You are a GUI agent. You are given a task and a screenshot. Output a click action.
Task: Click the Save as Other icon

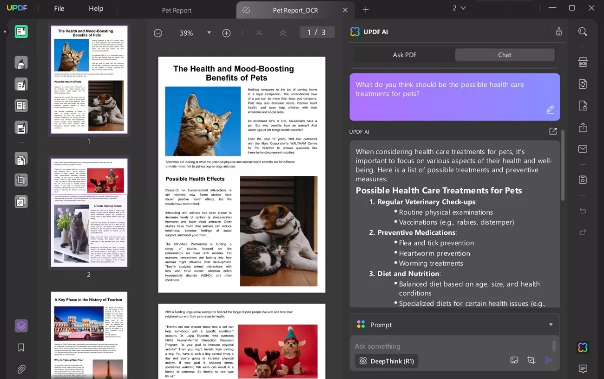point(583,180)
